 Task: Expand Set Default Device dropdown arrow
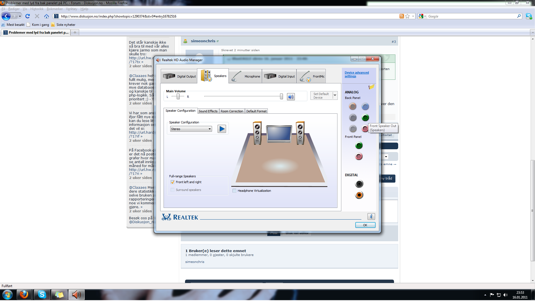click(x=335, y=96)
